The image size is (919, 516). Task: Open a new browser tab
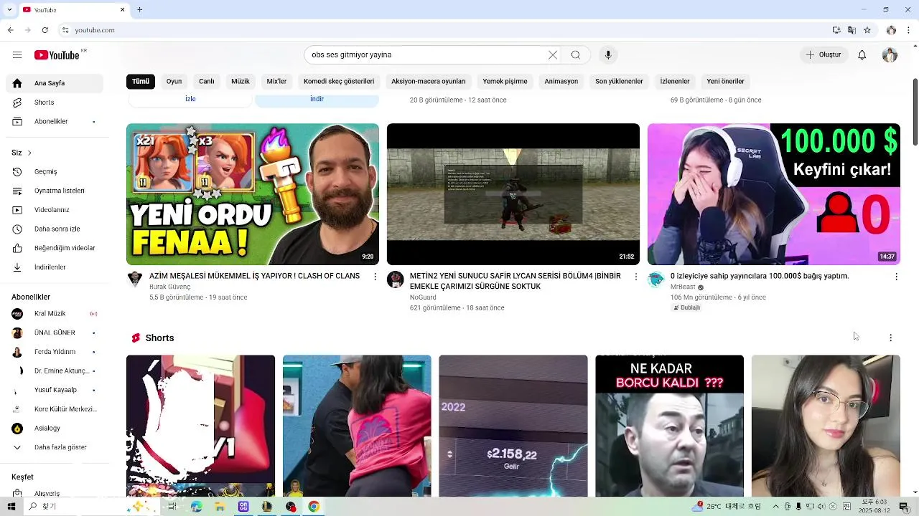pyautogui.click(x=139, y=10)
